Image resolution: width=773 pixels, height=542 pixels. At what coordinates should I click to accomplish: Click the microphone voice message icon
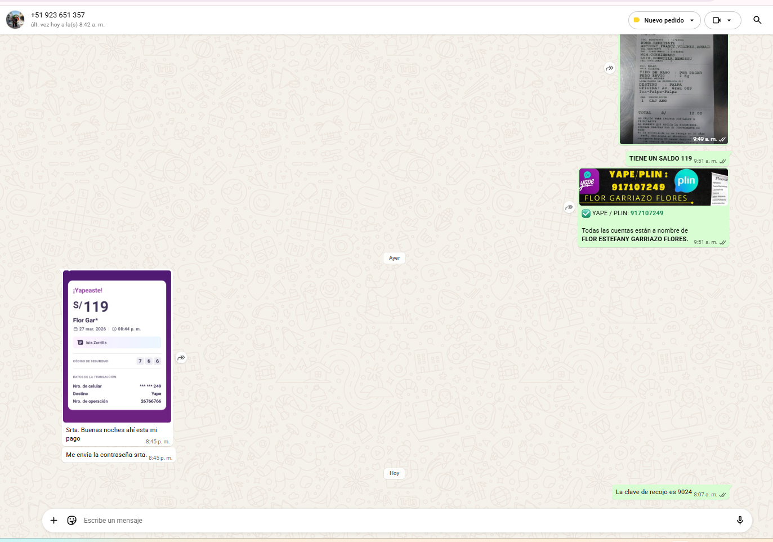(x=740, y=520)
